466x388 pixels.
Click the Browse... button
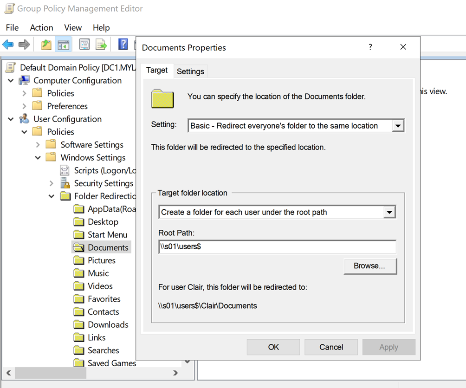370,266
